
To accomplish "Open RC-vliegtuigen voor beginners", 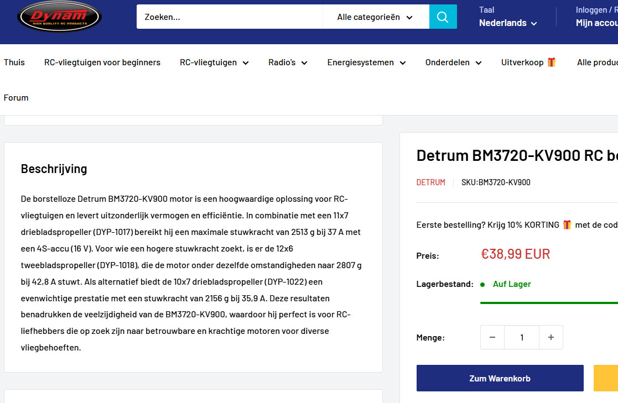I will (102, 62).
